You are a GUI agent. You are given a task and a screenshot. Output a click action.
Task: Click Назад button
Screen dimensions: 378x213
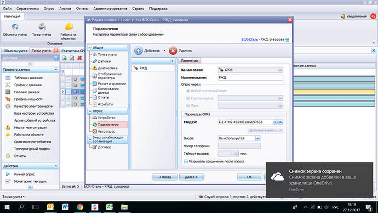[x=165, y=177]
